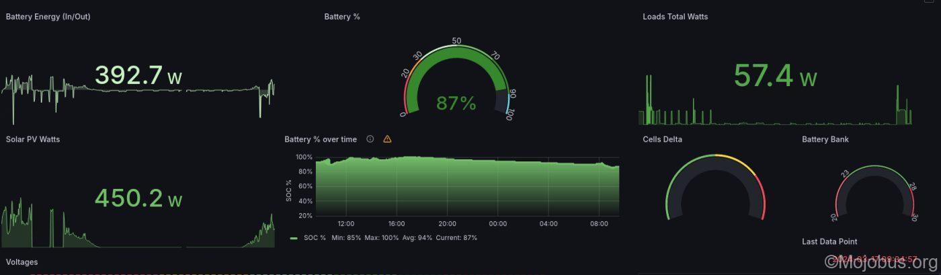Open the Battery % panel title menu
The image size is (941, 275).
341,17
